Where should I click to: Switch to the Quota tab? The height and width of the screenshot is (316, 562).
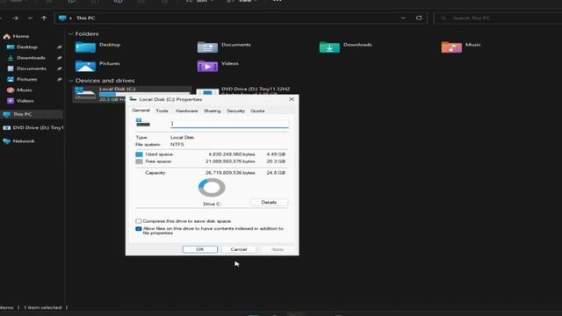257,111
